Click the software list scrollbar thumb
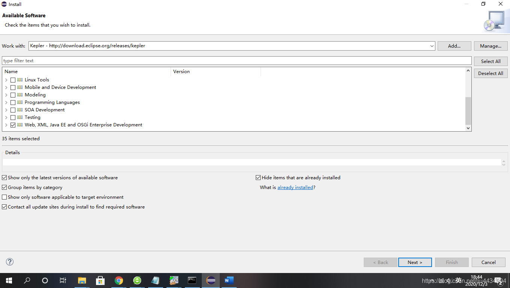The image size is (510, 288). pos(468,111)
